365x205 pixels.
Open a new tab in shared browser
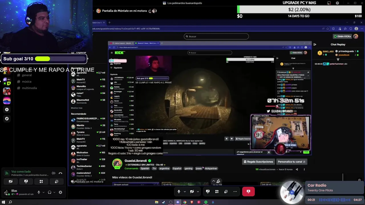point(109,22)
